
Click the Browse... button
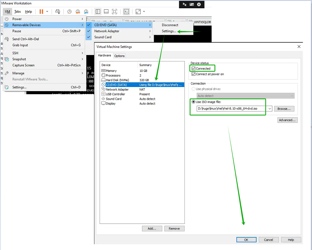pyautogui.click(x=284, y=109)
